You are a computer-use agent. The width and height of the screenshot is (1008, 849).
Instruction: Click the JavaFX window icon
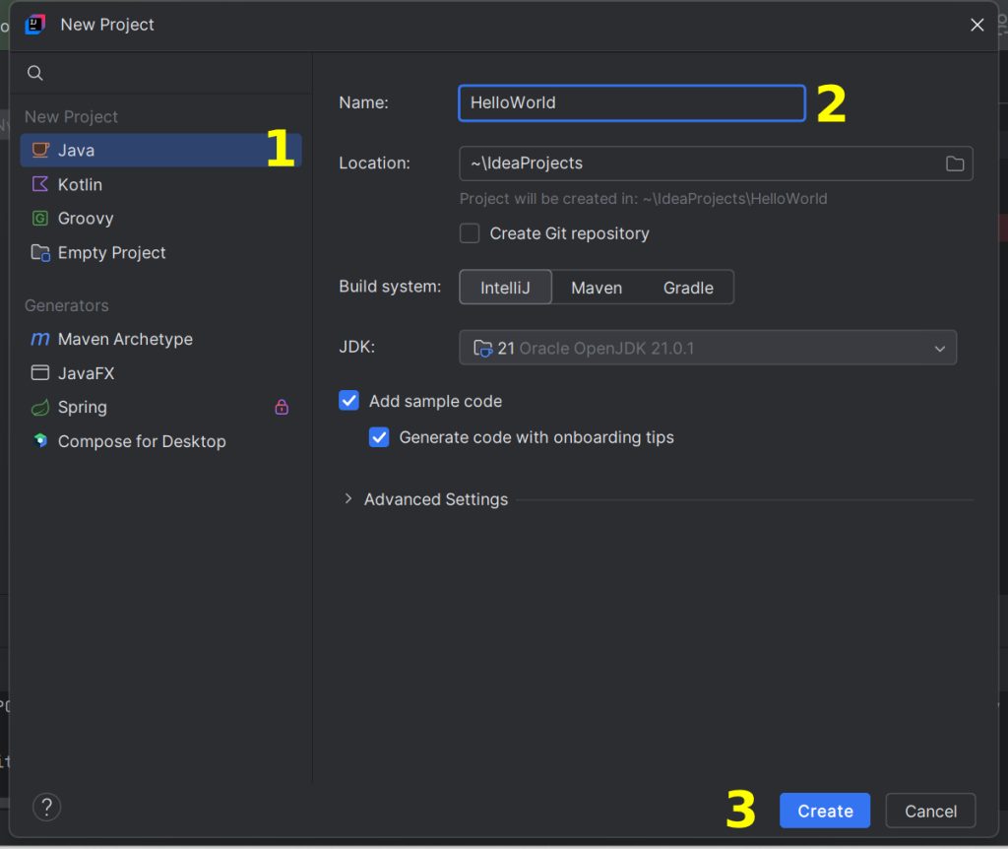40,373
